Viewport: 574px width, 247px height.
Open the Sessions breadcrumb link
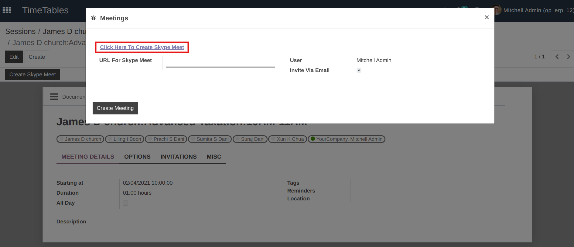pos(20,31)
